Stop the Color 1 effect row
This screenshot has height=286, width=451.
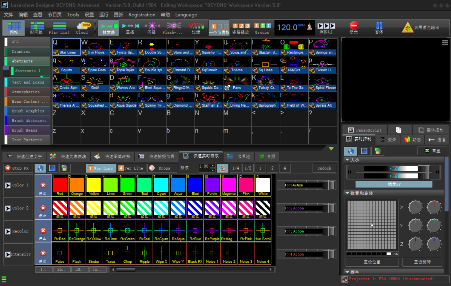coord(43,186)
